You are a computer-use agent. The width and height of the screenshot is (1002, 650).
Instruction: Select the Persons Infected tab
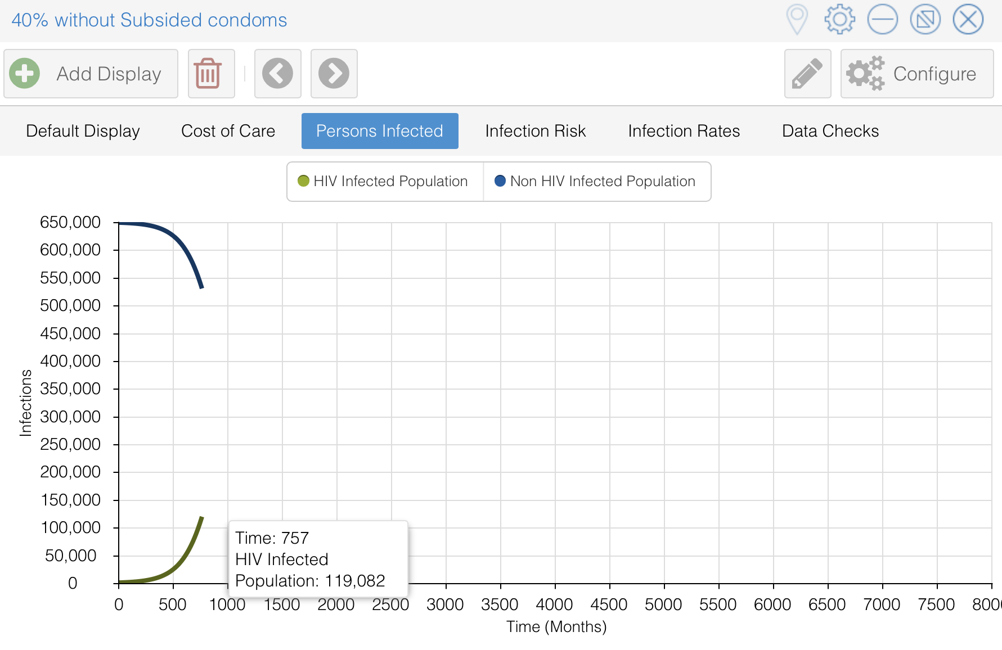380,131
